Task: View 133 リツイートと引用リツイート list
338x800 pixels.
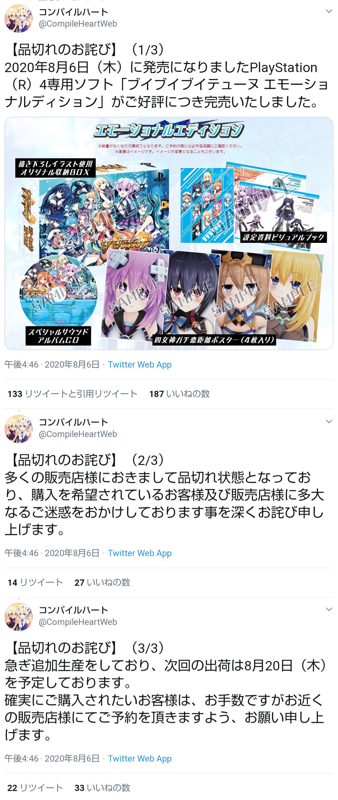Action: tap(73, 394)
